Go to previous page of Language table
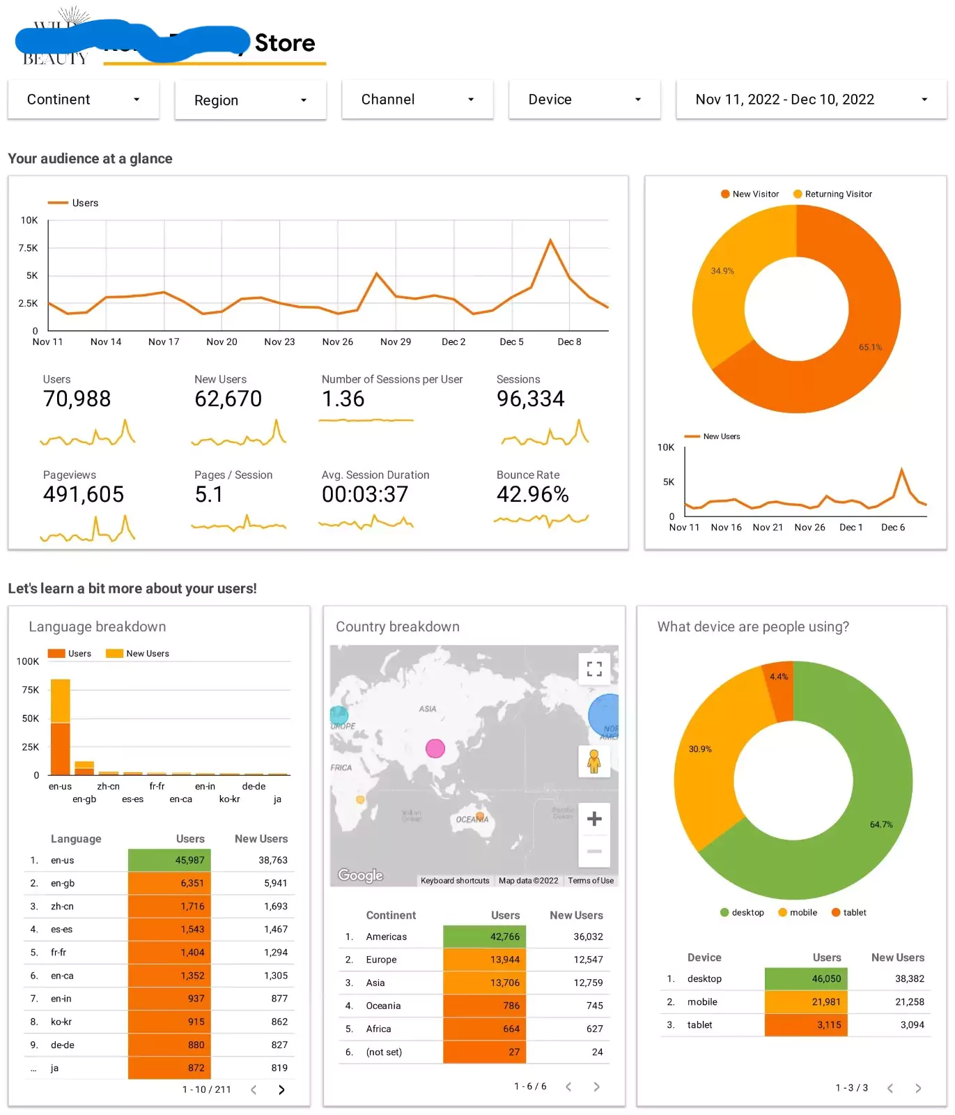The width and height of the screenshot is (955, 1115). pyautogui.click(x=254, y=1090)
